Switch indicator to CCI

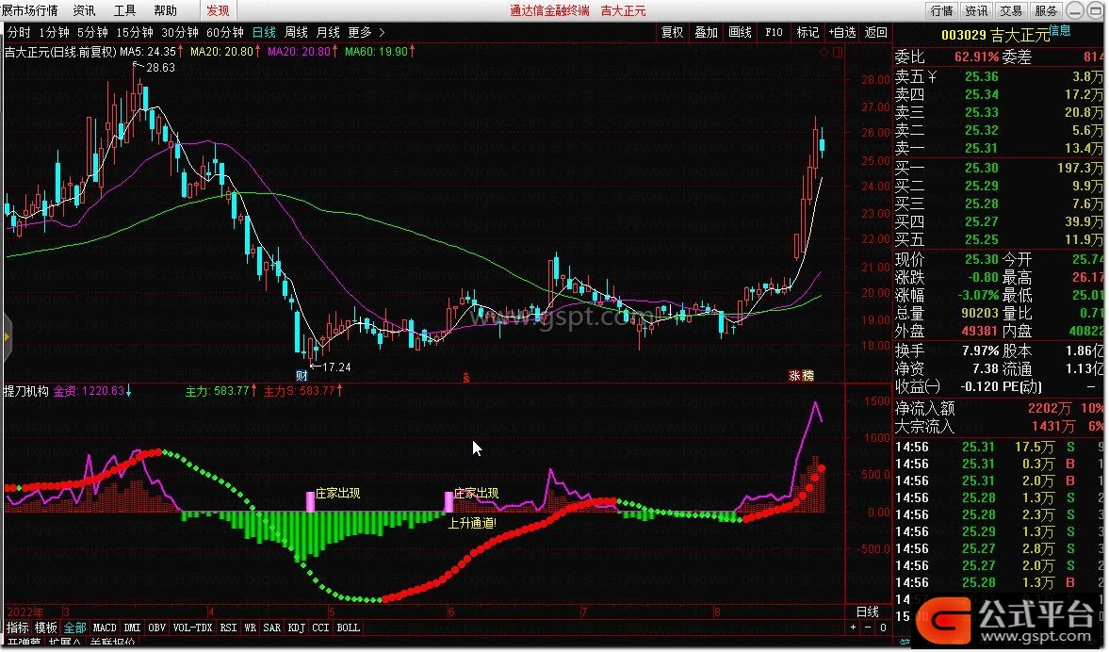[x=321, y=628]
